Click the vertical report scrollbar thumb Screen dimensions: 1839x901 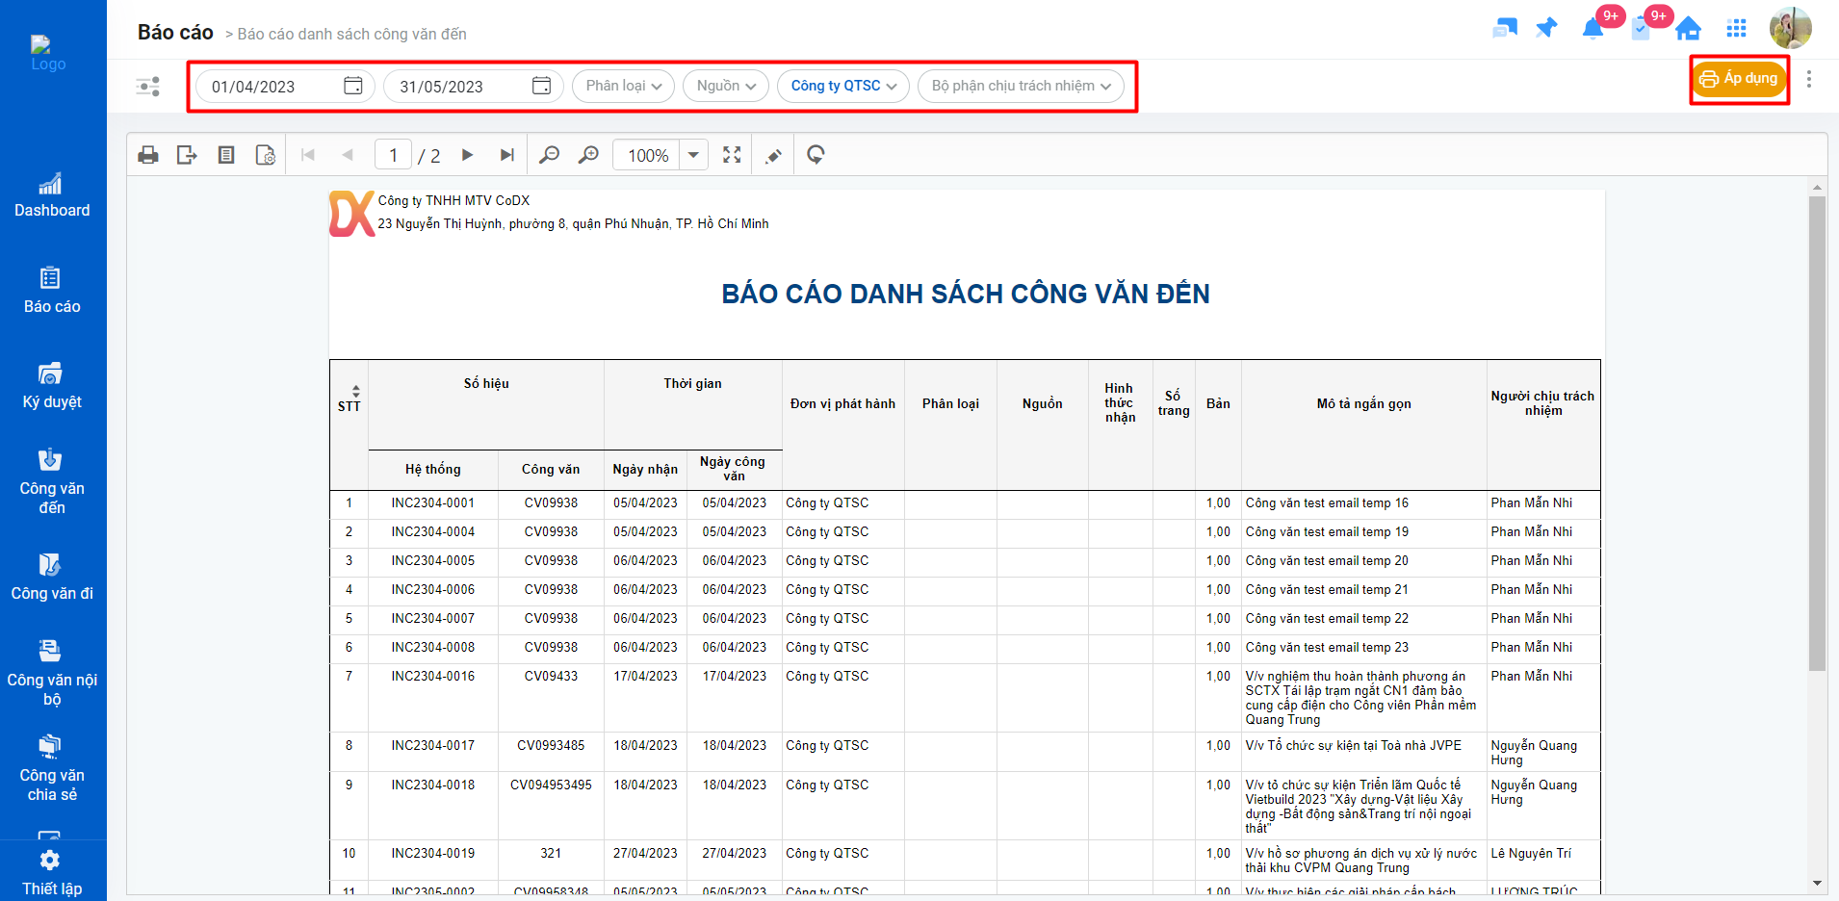1817,433
